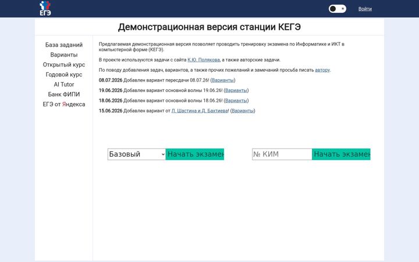Open Варианты link for 15.06.2026 entry
This screenshot has height=262, width=419.
pyautogui.click(x=243, y=111)
